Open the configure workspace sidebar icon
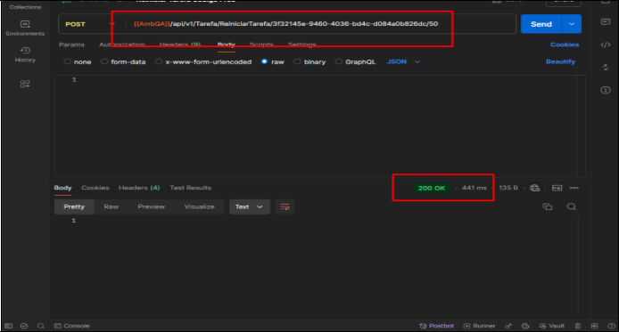 click(x=25, y=84)
